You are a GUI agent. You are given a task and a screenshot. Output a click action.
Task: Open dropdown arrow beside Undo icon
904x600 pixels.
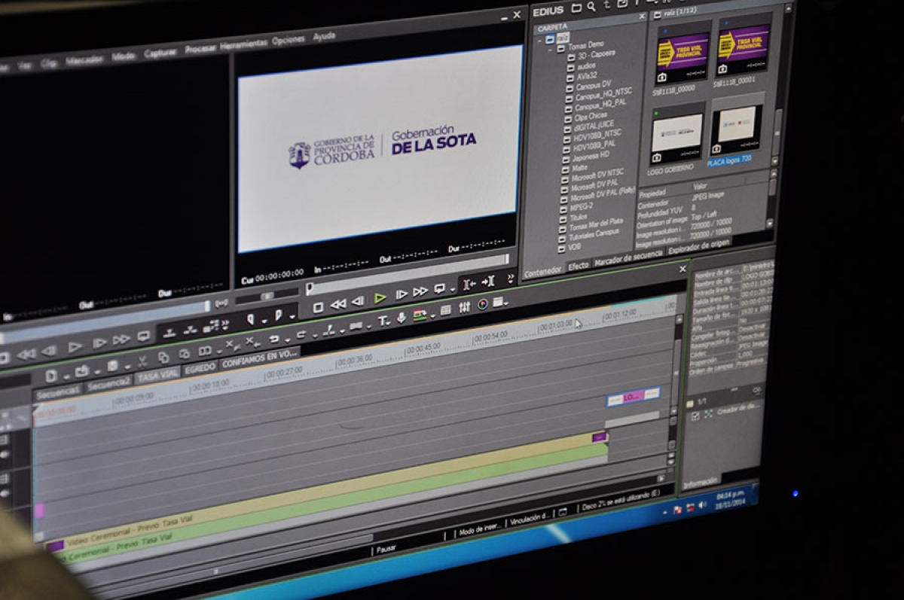click(289, 339)
